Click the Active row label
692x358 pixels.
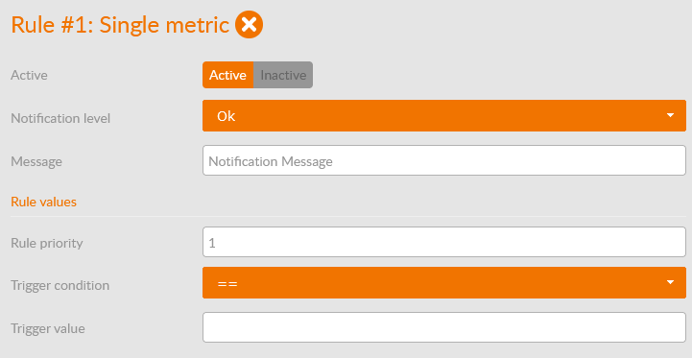(29, 75)
